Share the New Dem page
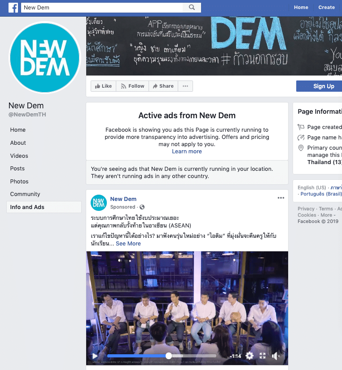The height and width of the screenshot is (370, 342). [163, 86]
